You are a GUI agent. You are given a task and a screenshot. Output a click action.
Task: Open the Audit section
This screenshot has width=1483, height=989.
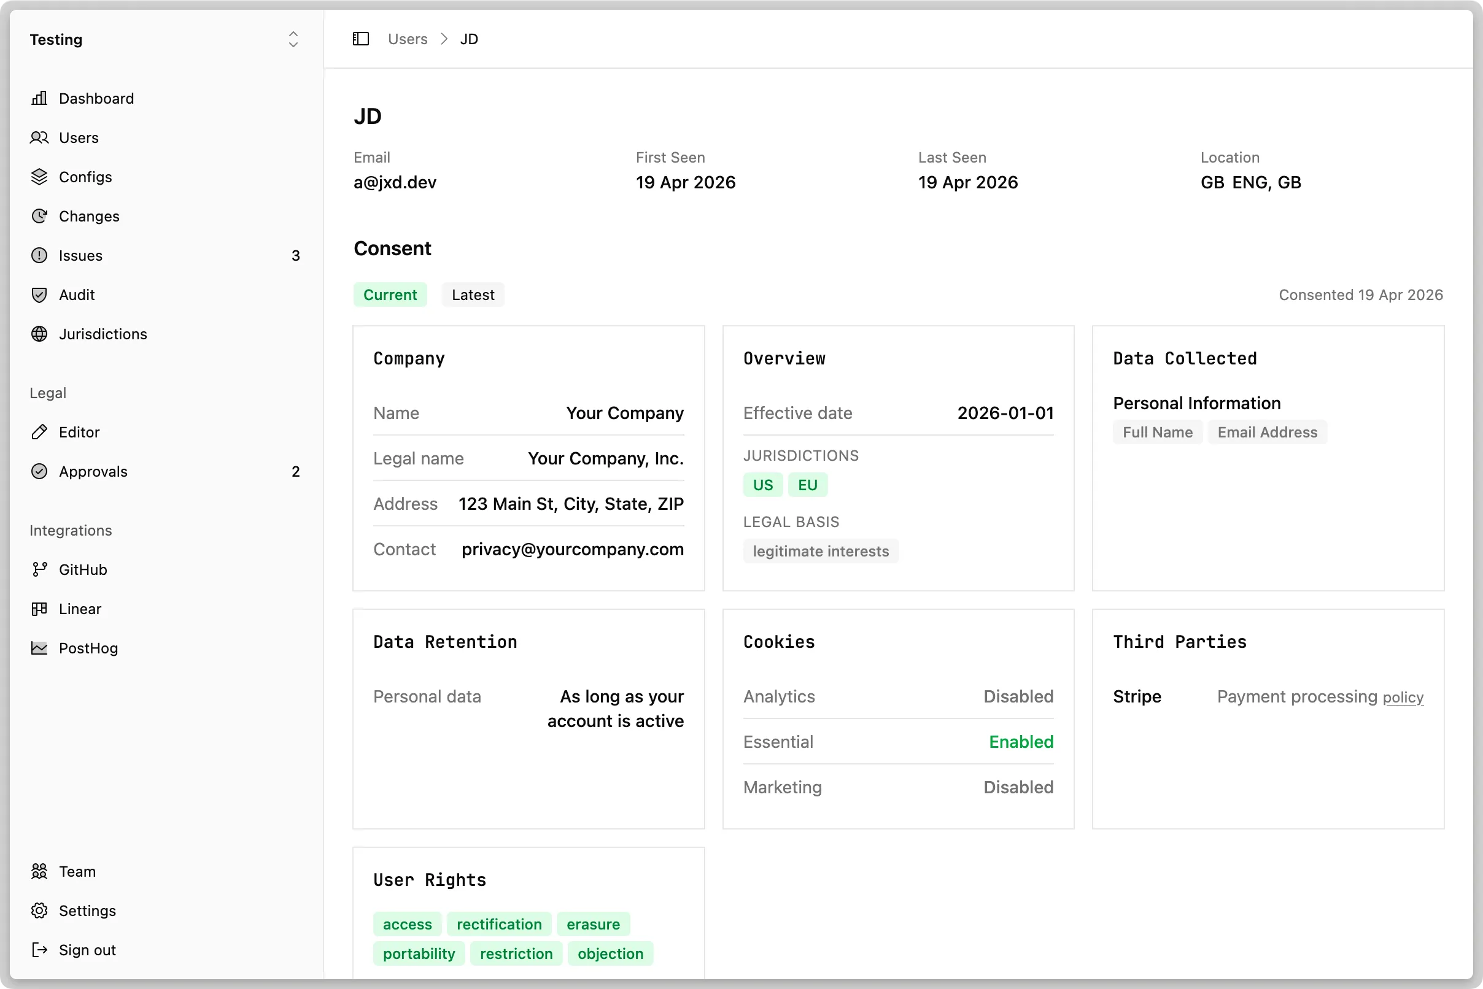(x=77, y=294)
